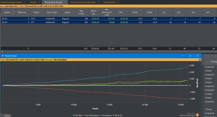The image size is (217, 117).
Task: Click the Showdown blue legend swatch
Action: click(x=101, y=115)
